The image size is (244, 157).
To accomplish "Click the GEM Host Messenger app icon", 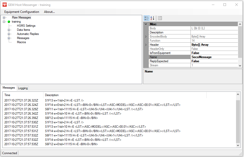I will click(5, 5).
